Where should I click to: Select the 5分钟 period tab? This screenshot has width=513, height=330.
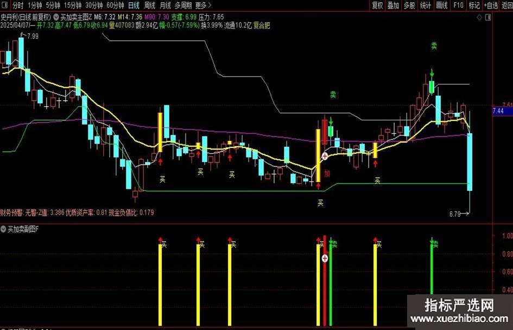pos(53,5)
